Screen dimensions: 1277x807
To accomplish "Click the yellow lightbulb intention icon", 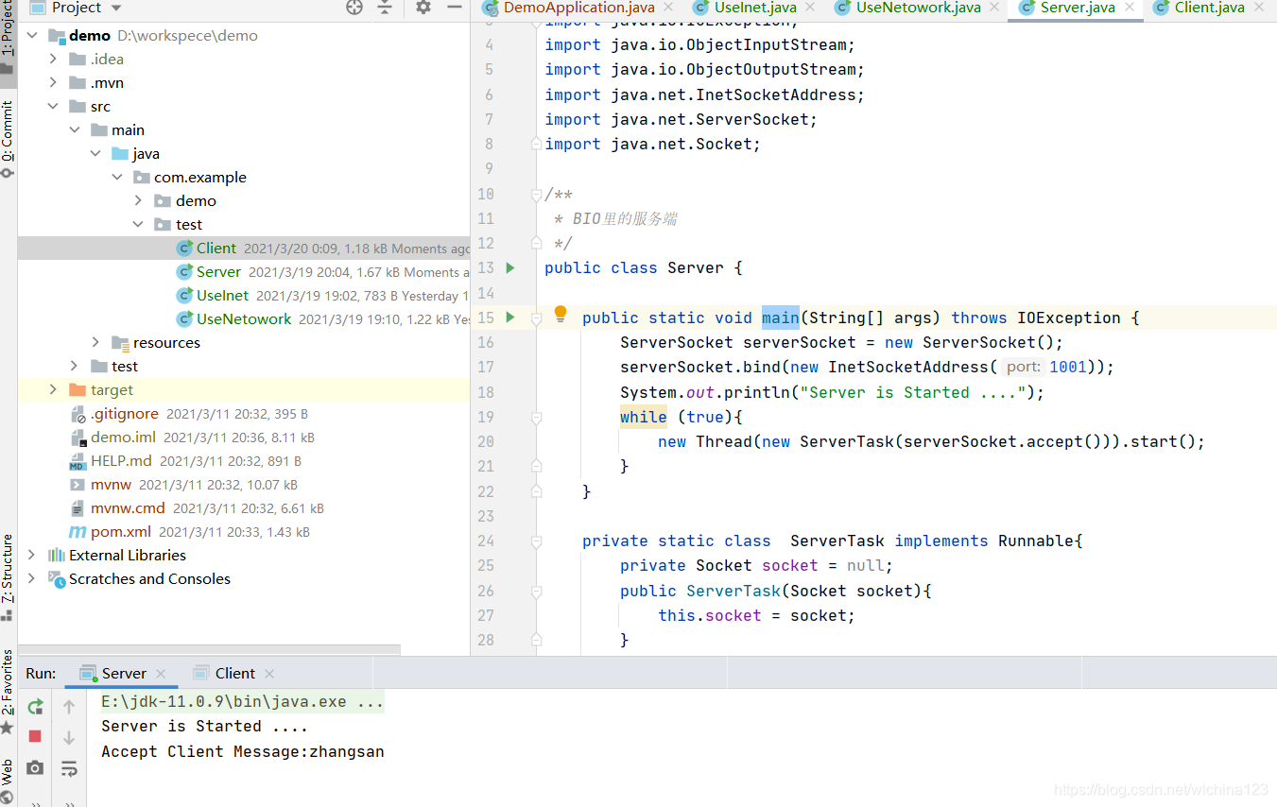I will 561,313.
